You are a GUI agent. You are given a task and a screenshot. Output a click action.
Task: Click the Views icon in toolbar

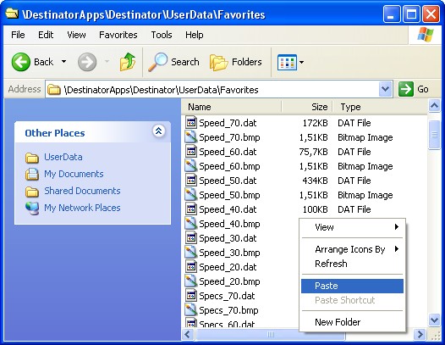[x=287, y=62]
